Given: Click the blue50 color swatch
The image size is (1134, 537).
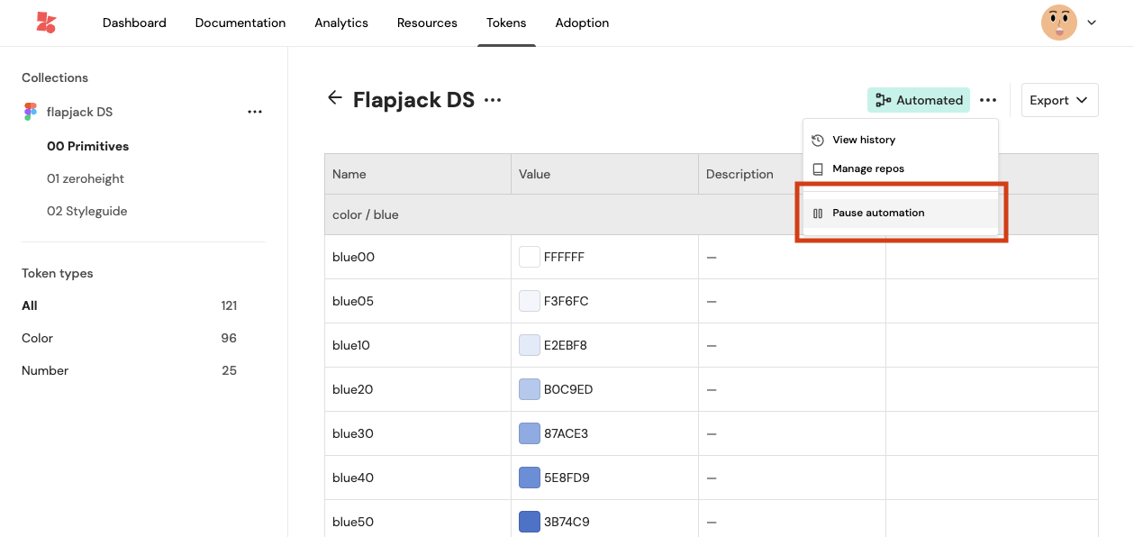Looking at the screenshot, I should click(530, 522).
